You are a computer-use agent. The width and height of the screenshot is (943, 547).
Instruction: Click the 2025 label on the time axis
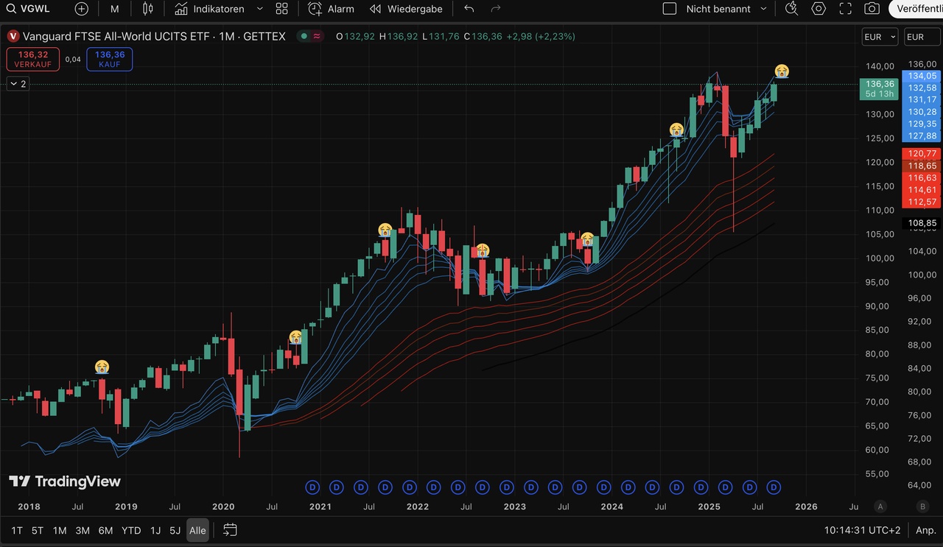tap(709, 507)
